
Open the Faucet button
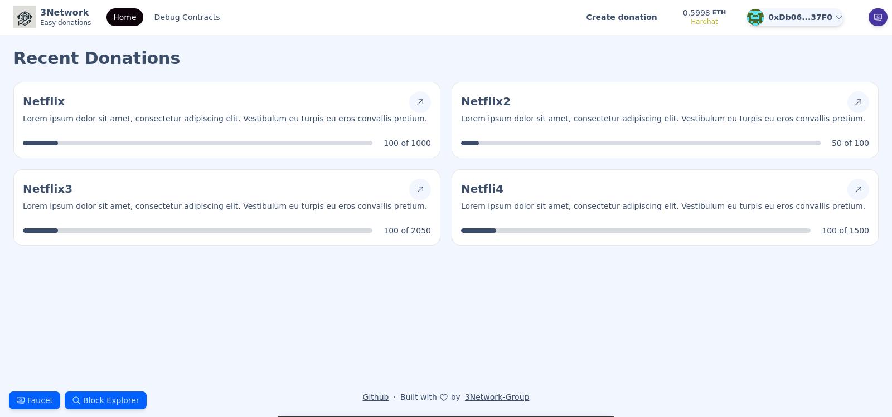click(35, 400)
